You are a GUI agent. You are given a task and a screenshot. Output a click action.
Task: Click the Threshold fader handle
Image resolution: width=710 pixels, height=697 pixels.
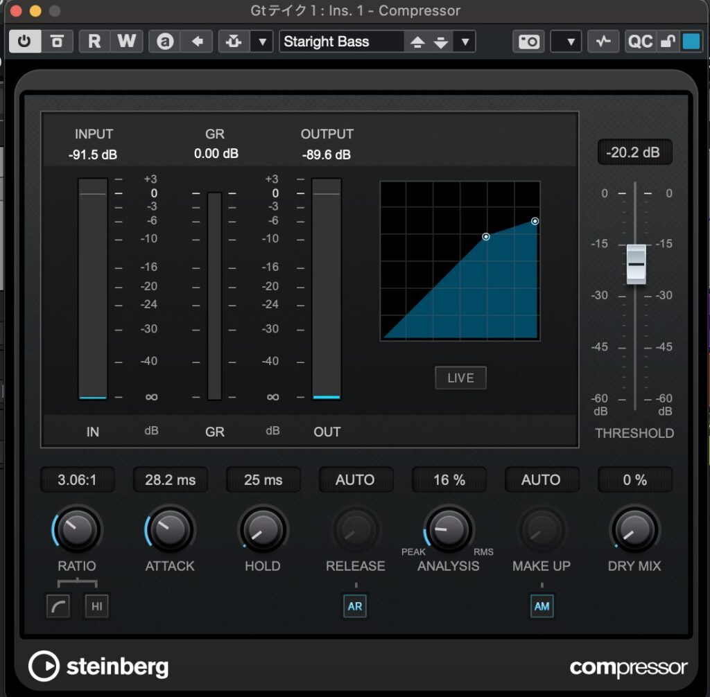coord(636,265)
